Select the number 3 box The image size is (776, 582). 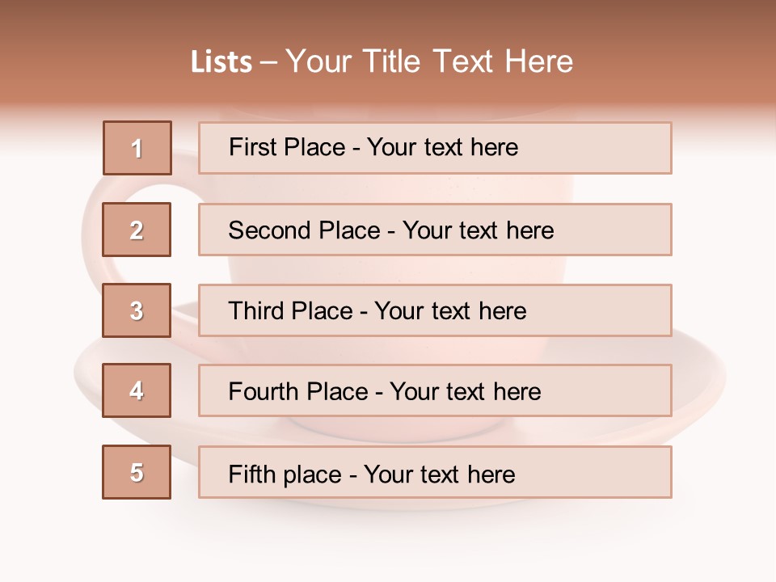click(x=137, y=310)
